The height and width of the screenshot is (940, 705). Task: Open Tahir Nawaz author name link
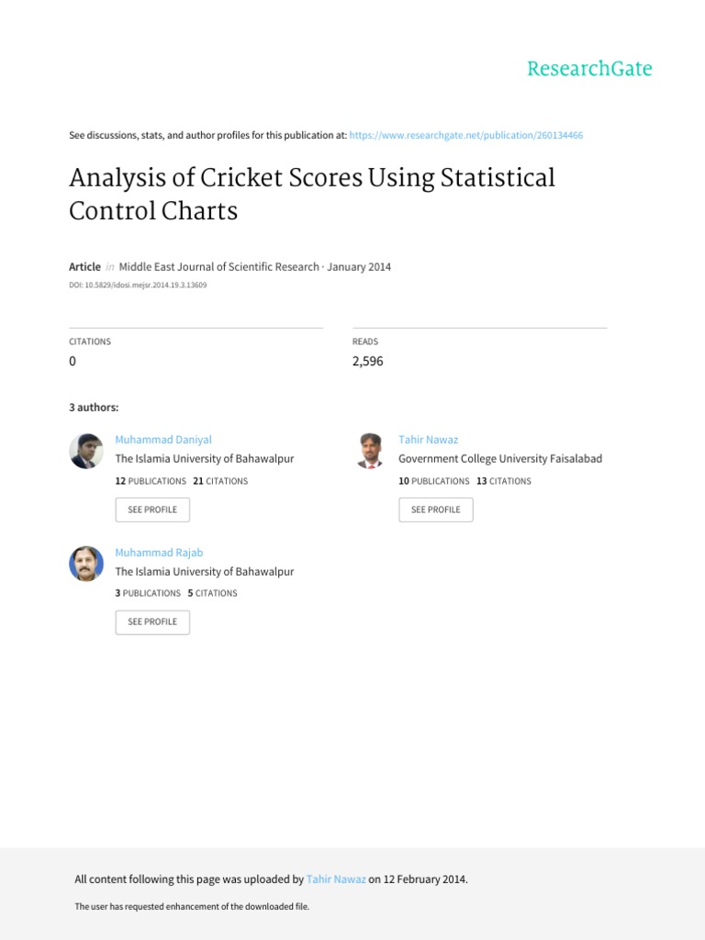[x=428, y=440]
